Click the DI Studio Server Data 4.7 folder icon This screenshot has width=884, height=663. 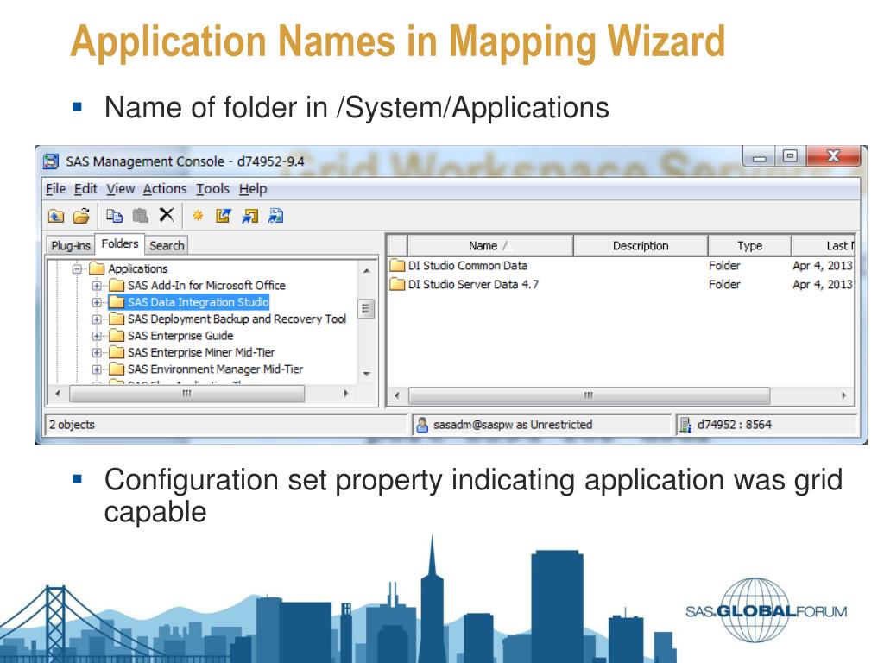tap(397, 284)
